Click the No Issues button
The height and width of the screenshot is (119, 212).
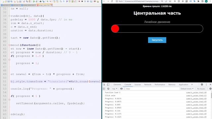pos(201,89)
